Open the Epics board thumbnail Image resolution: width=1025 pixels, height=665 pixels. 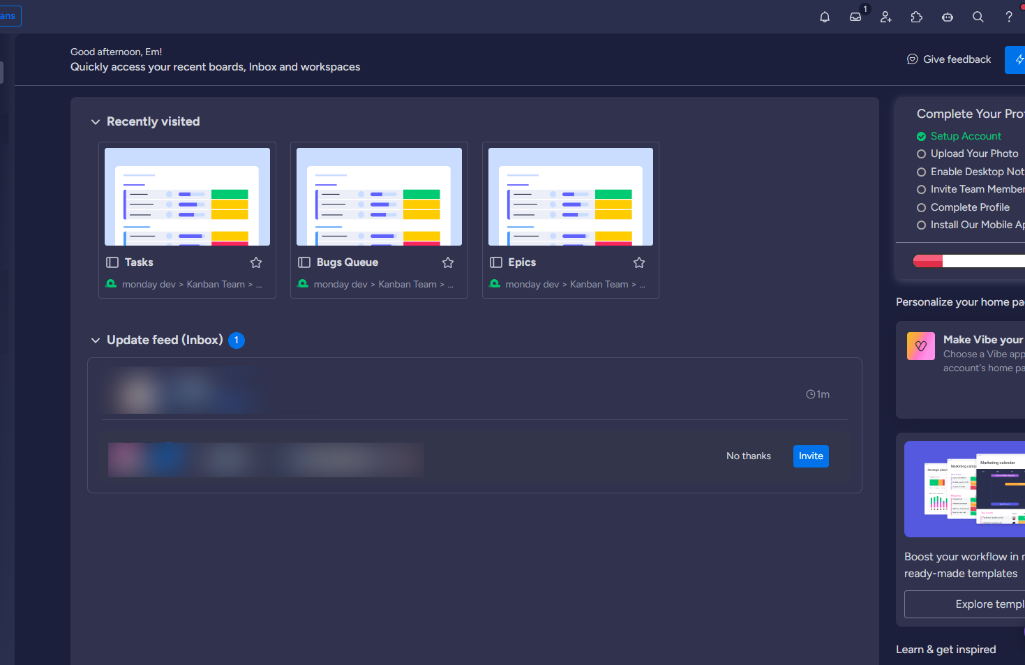click(x=571, y=197)
